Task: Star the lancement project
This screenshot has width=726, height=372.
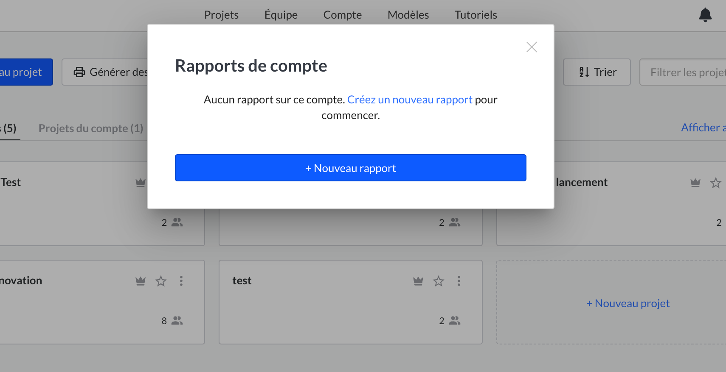Action: (x=716, y=183)
